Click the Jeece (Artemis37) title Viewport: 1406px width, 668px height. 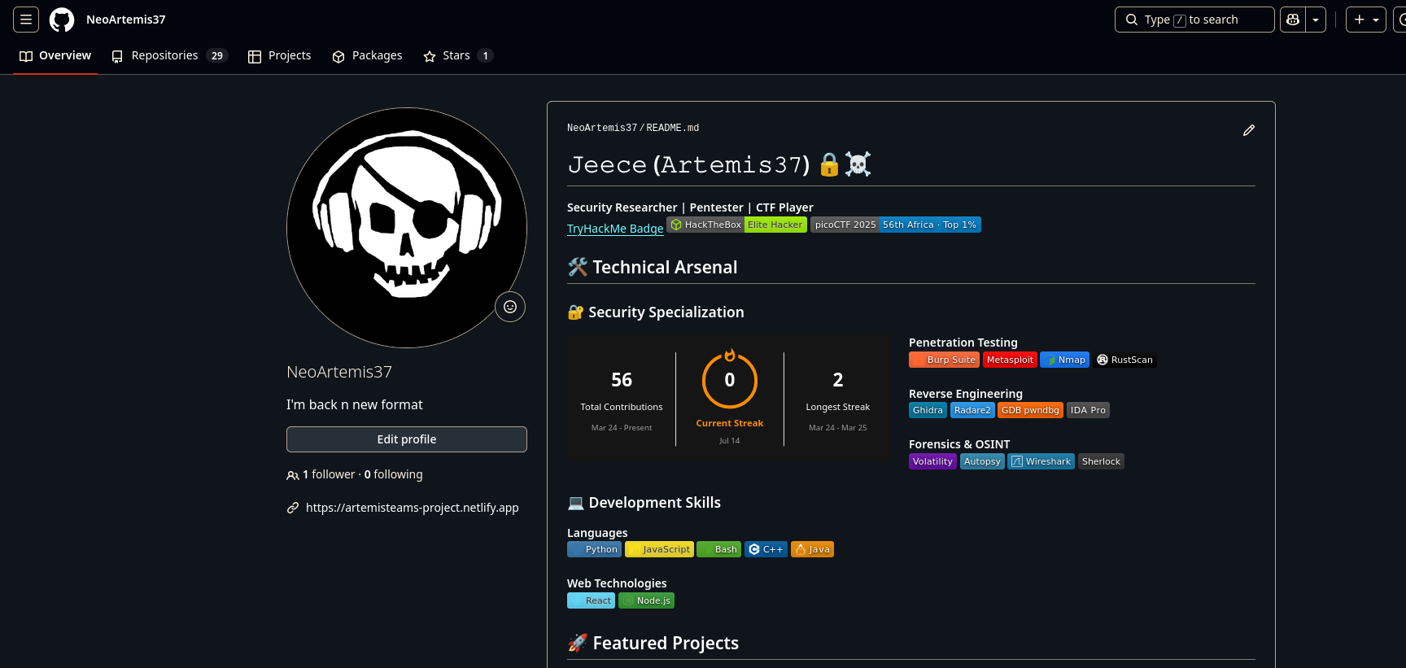[719, 164]
